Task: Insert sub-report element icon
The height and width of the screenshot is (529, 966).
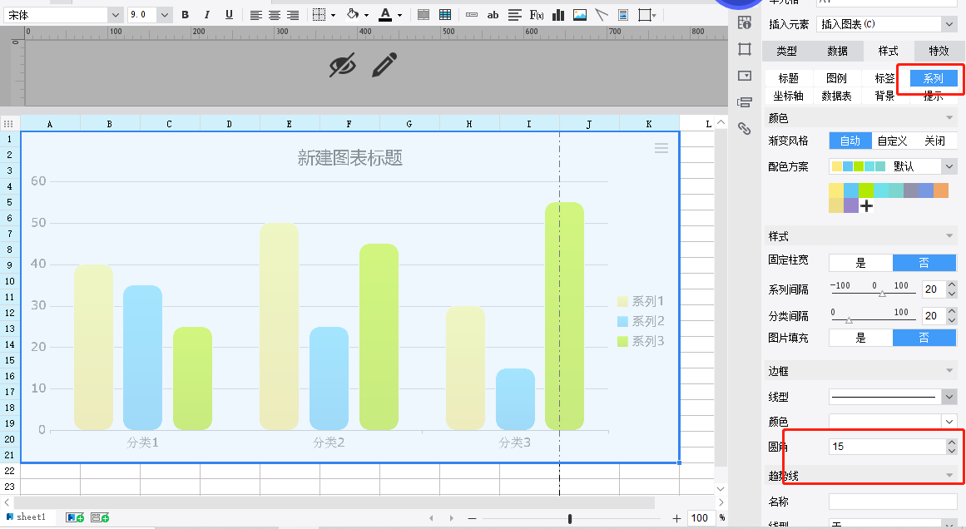Action: click(623, 15)
